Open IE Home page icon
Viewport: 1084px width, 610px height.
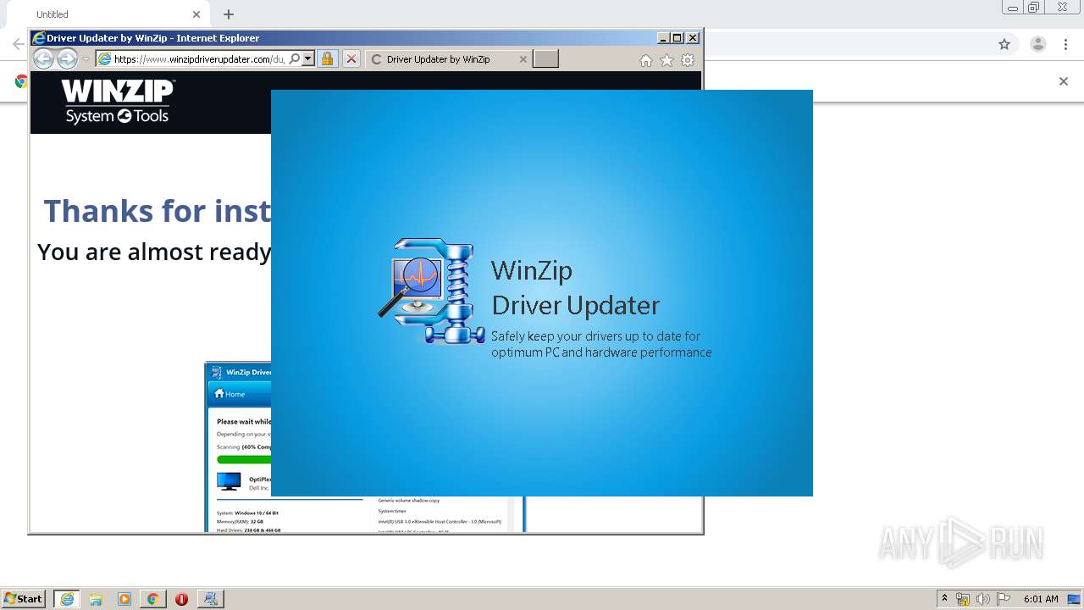[646, 60]
